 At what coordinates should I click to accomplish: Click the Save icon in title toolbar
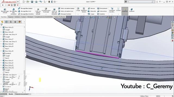pyautogui.click(x=32, y=2)
